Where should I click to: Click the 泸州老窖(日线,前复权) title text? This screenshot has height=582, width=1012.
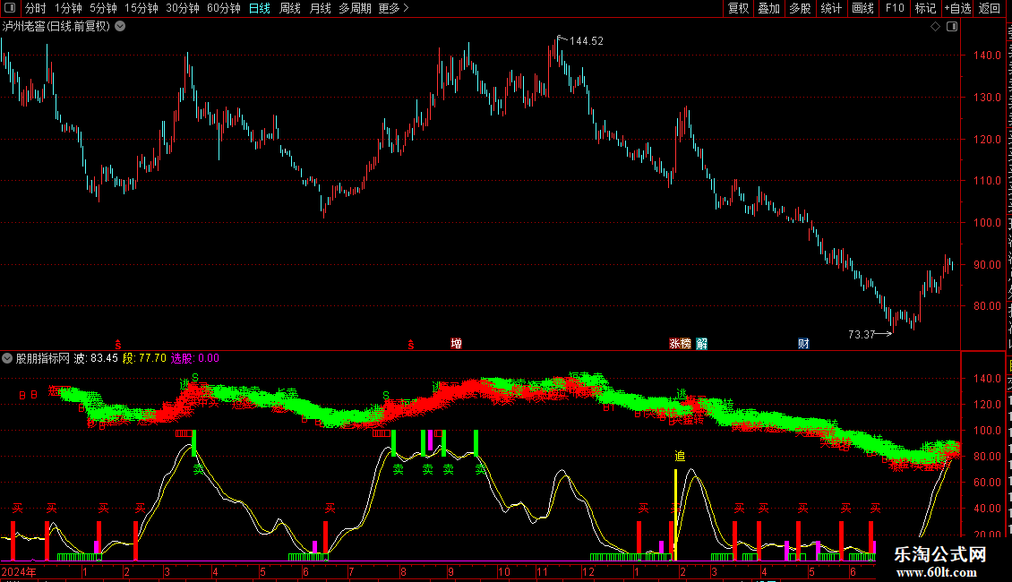(x=56, y=27)
